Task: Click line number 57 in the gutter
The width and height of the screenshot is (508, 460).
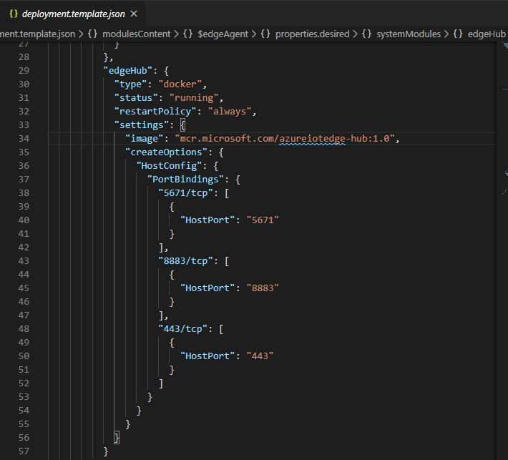Action: 24,451
